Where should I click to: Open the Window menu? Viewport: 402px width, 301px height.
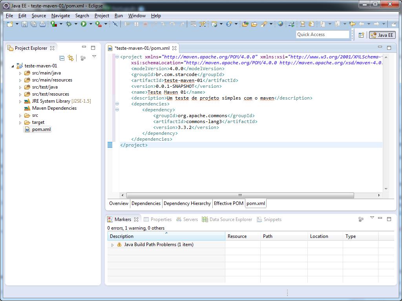pos(137,16)
